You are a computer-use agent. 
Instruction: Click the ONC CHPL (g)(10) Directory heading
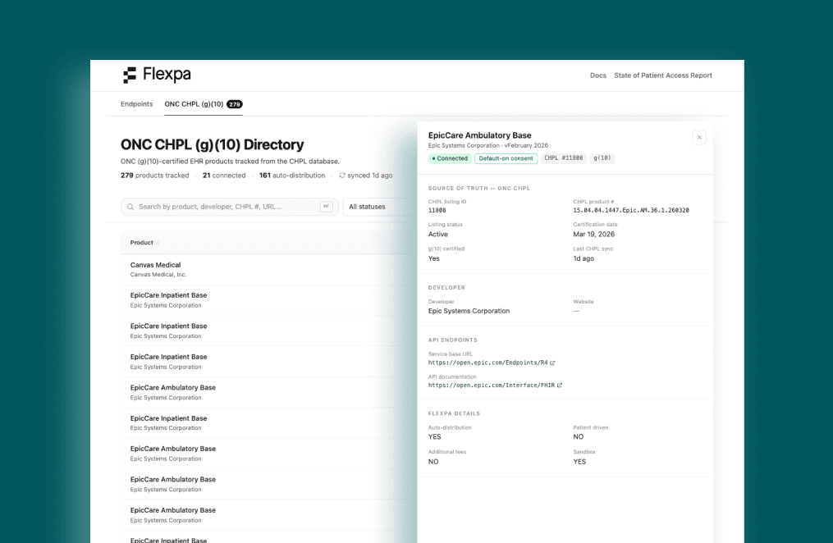(x=212, y=144)
